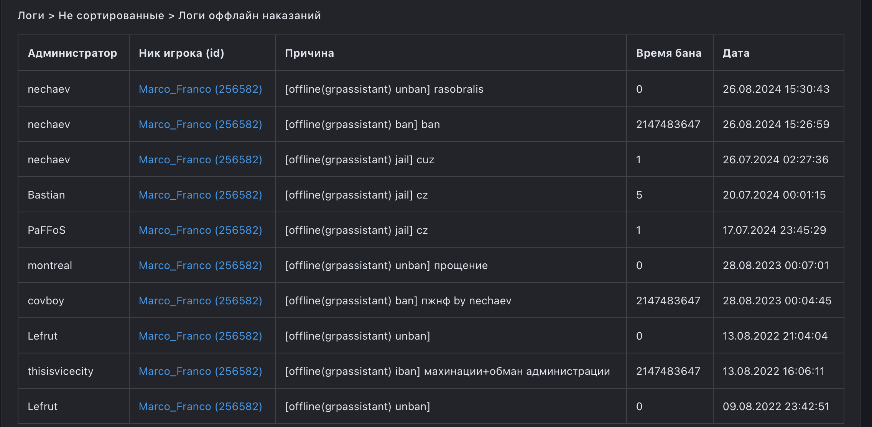Click the Логи breadcrumb item

pyautogui.click(x=31, y=16)
